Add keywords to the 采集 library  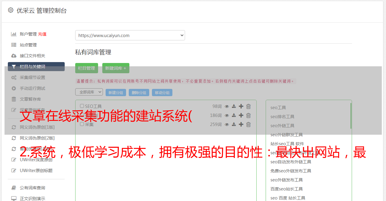point(241,124)
